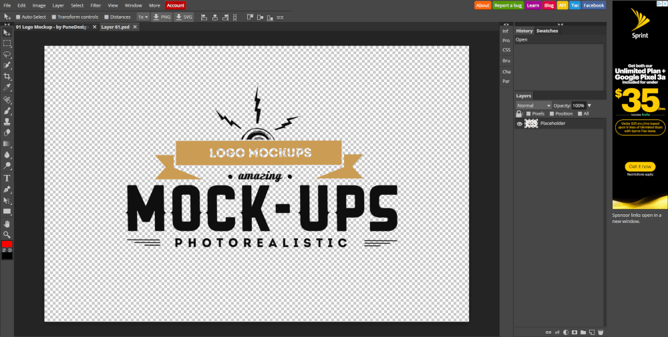Download as SVG button
Screen dimensions: 668x337
[x=184, y=17]
